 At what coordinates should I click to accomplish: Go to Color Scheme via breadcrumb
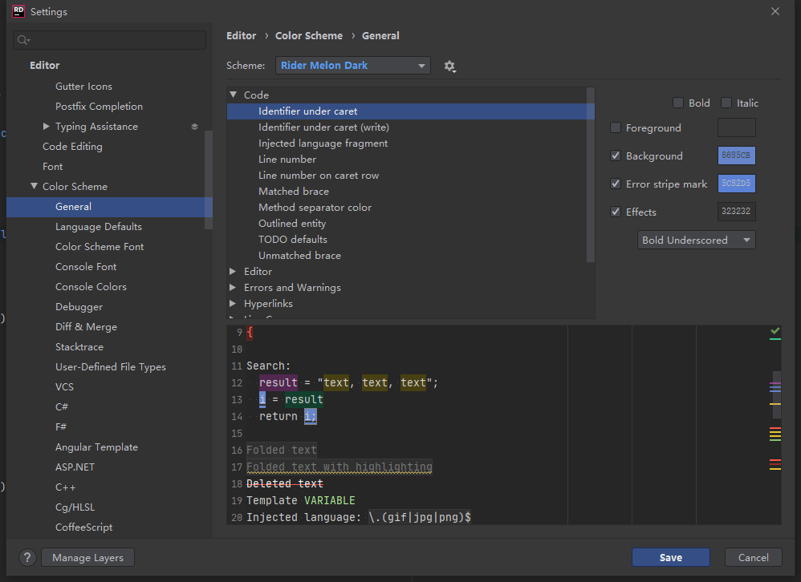tap(309, 35)
